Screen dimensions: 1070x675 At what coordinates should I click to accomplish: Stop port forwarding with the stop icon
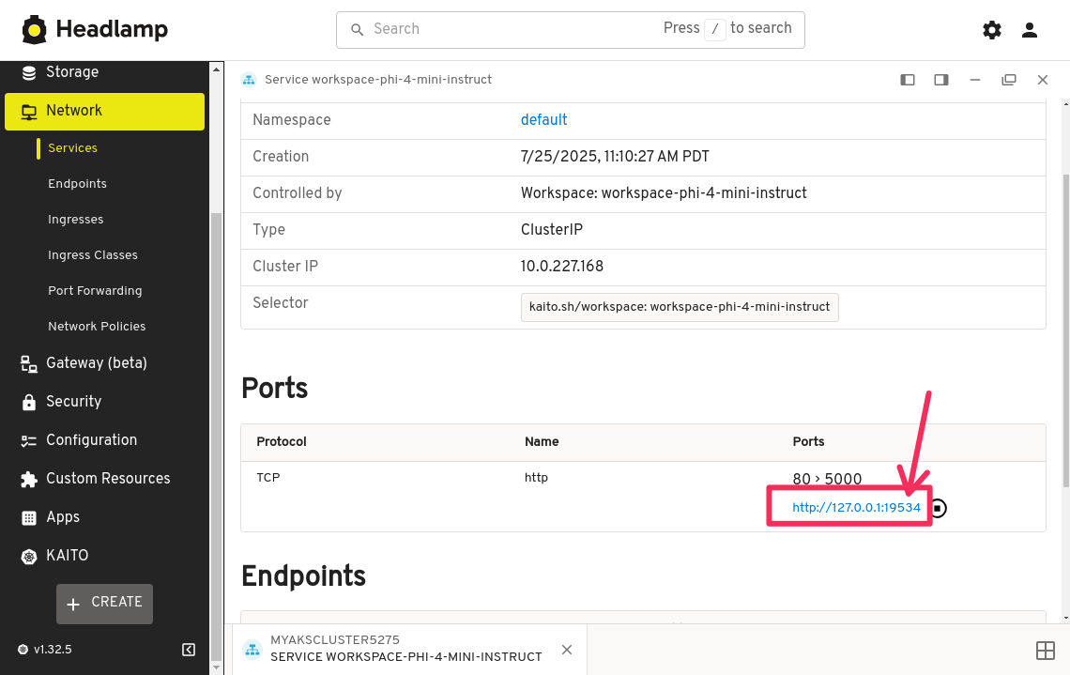pyautogui.click(x=939, y=508)
